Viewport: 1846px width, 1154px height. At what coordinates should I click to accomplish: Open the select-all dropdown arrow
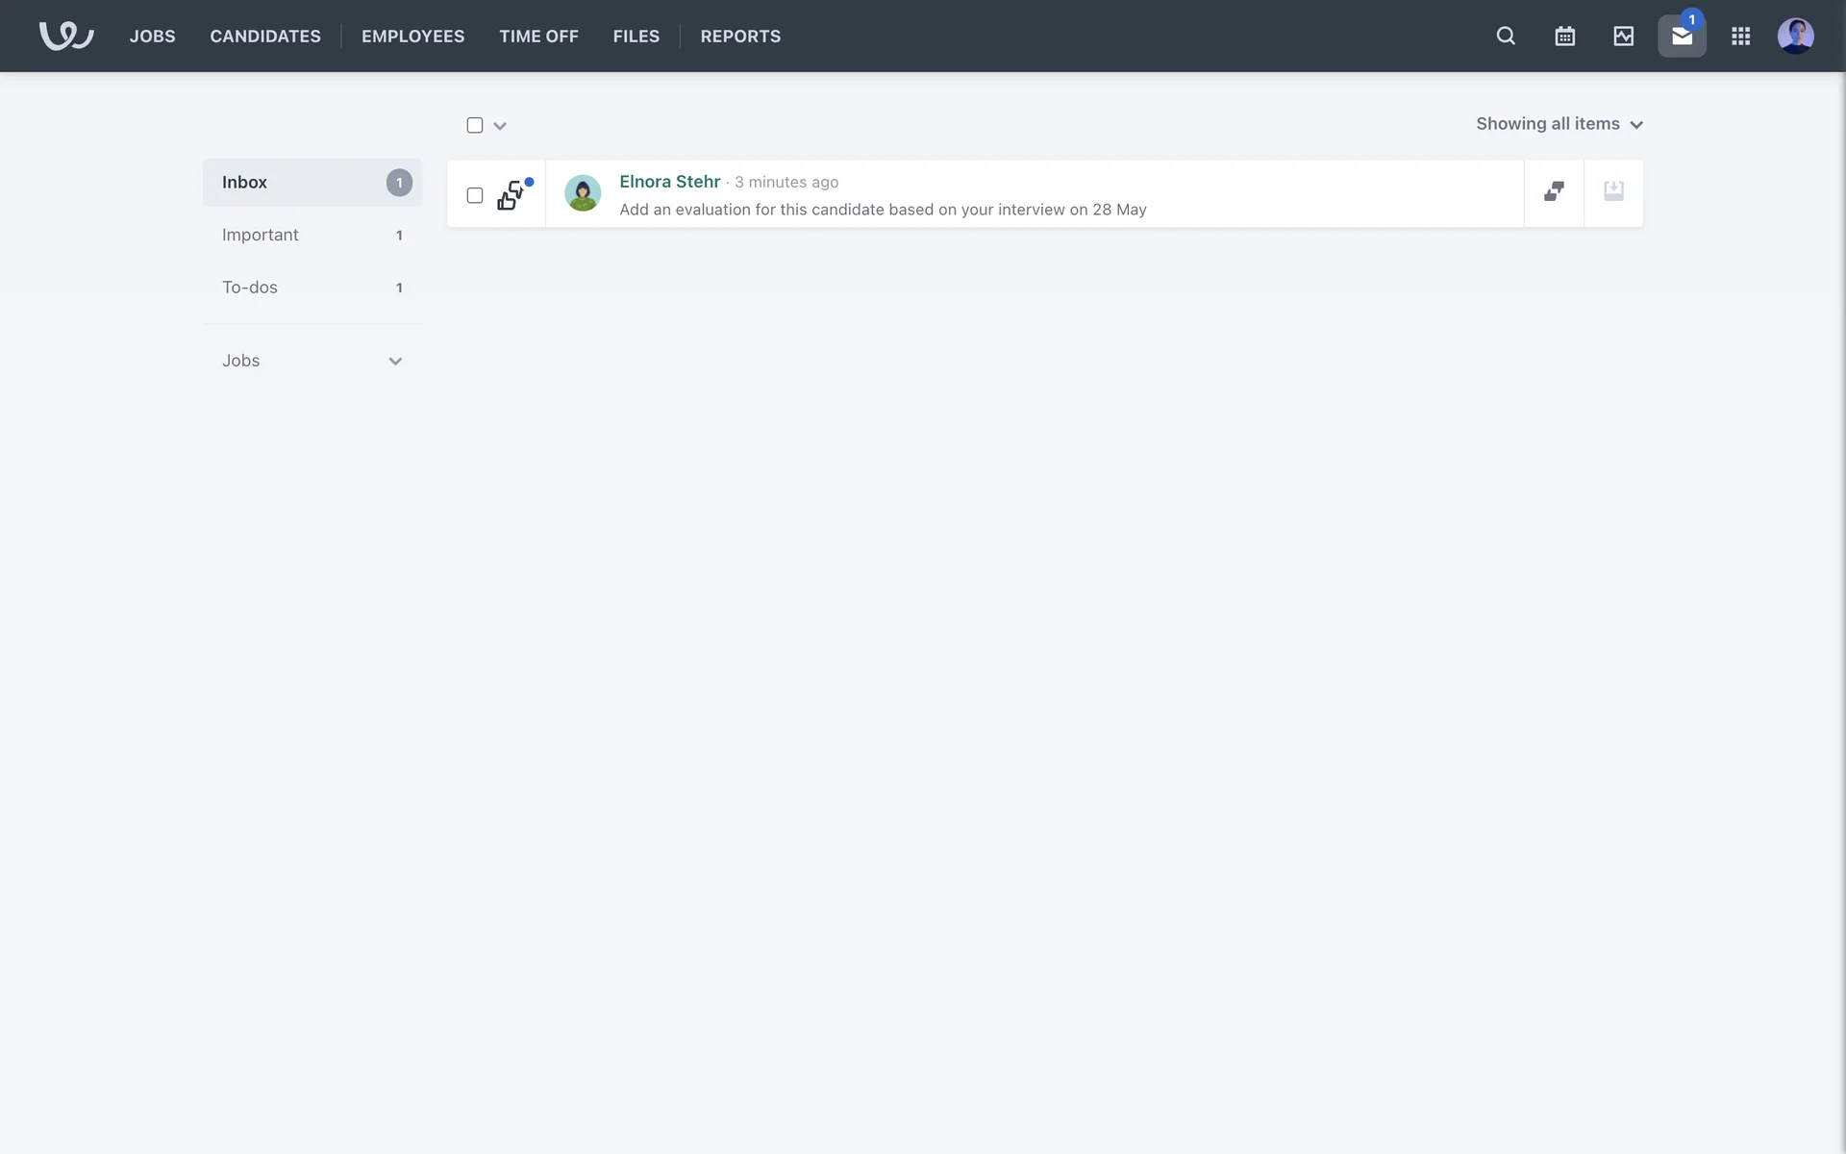(500, 126)
